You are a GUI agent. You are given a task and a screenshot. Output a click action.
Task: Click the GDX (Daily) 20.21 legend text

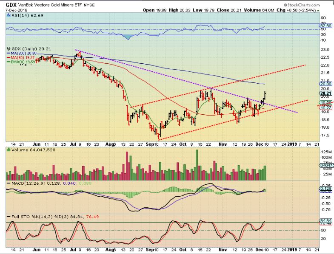click(31, 49)
